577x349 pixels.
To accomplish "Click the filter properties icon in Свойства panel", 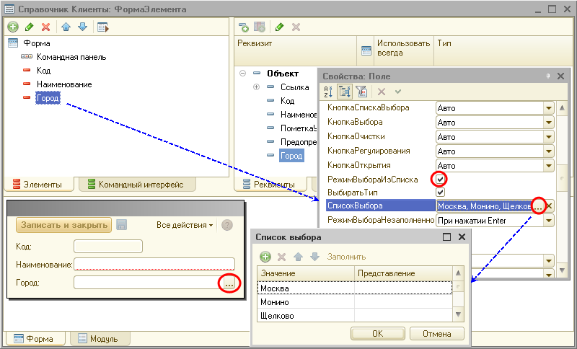I will point(361,92).
